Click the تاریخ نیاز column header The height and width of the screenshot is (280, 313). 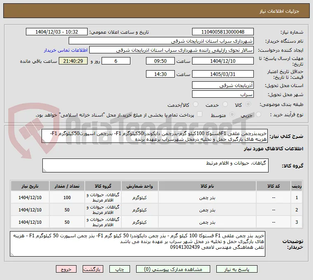[x=30, y=186]
